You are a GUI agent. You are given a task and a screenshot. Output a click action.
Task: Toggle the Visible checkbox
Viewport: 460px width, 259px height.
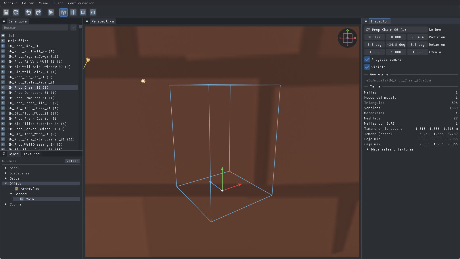(367, 67)
